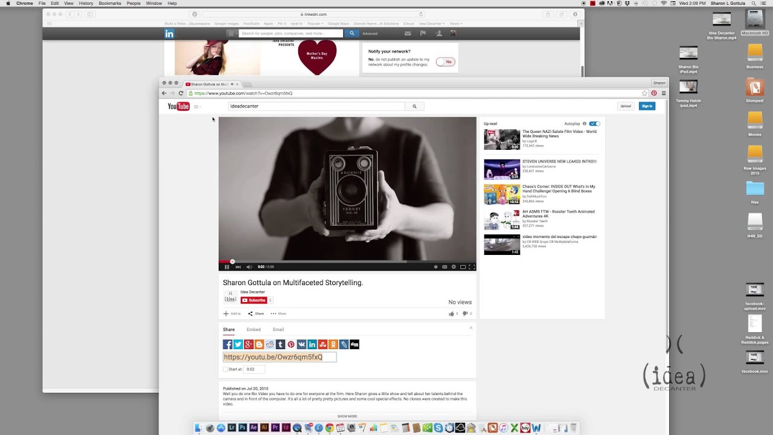Enable the Start at checkbox
The image size is (773, 435).
225,369
